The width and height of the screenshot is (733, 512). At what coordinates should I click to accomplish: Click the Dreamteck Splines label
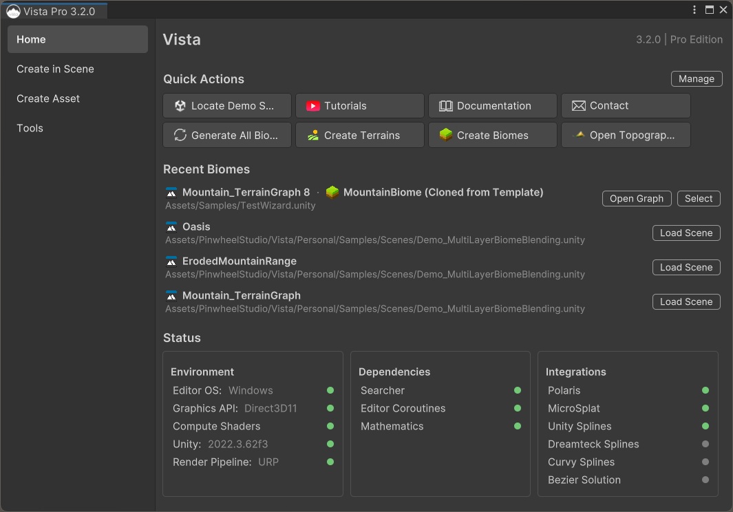click(593, 444)
